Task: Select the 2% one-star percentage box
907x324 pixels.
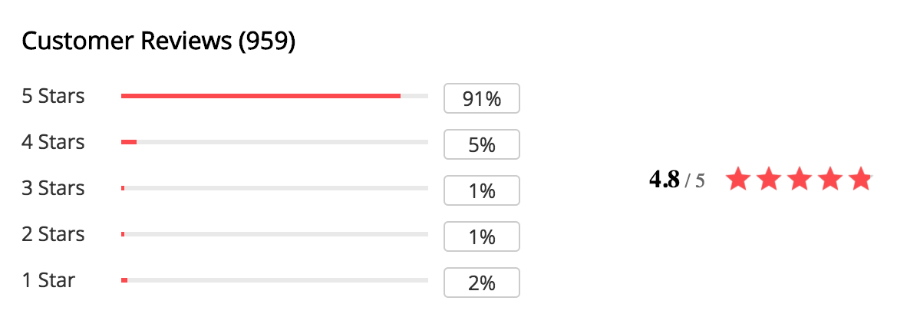Action: pyautogui.click(x=482, y=283)
